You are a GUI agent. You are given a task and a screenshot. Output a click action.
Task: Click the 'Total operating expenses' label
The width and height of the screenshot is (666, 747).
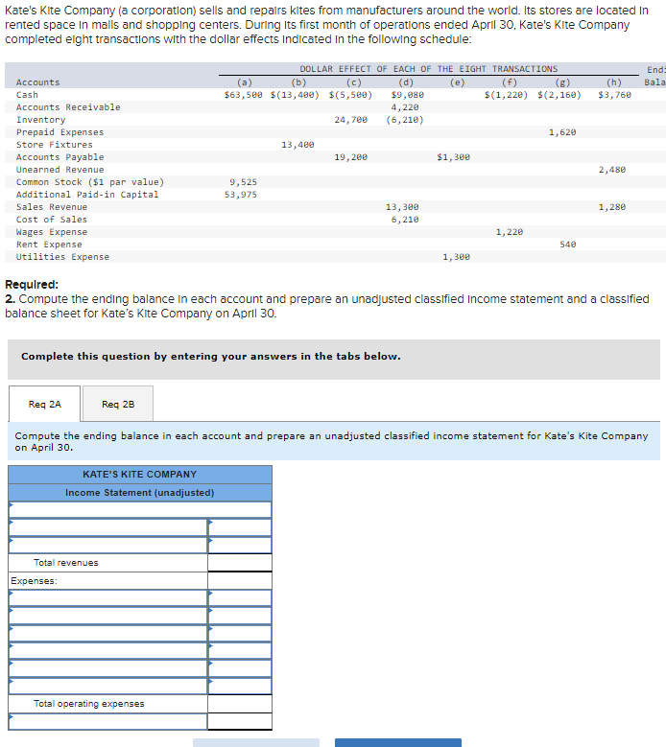(88, 704)
